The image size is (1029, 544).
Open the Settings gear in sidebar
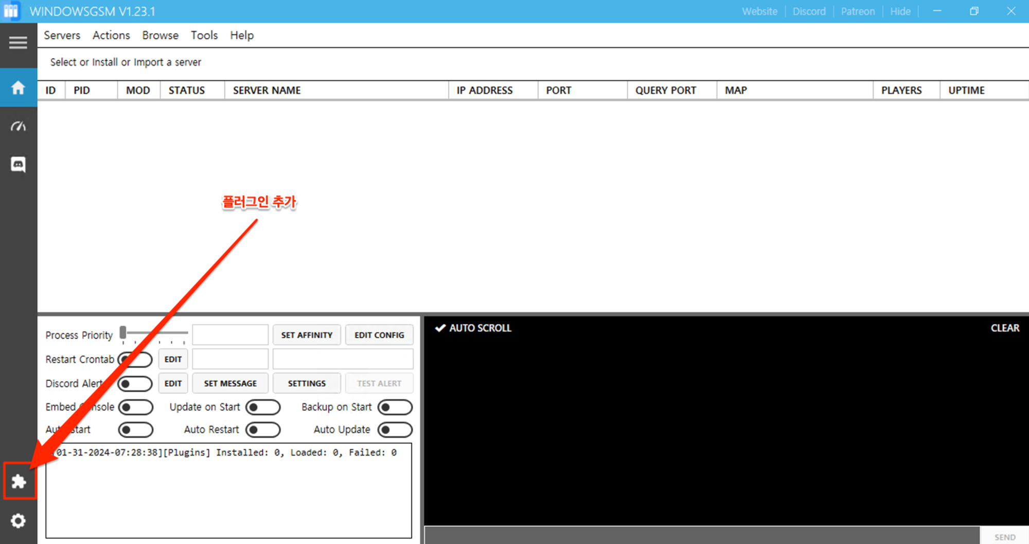[x=18, y=521]
